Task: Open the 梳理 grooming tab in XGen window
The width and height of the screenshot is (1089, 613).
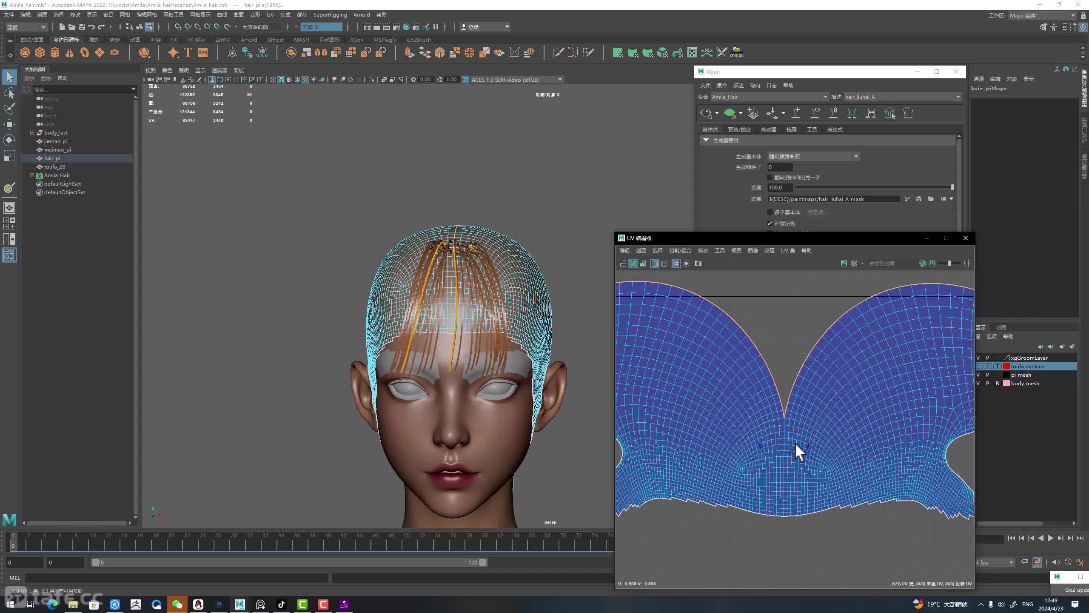Action: tap(791, 130)
